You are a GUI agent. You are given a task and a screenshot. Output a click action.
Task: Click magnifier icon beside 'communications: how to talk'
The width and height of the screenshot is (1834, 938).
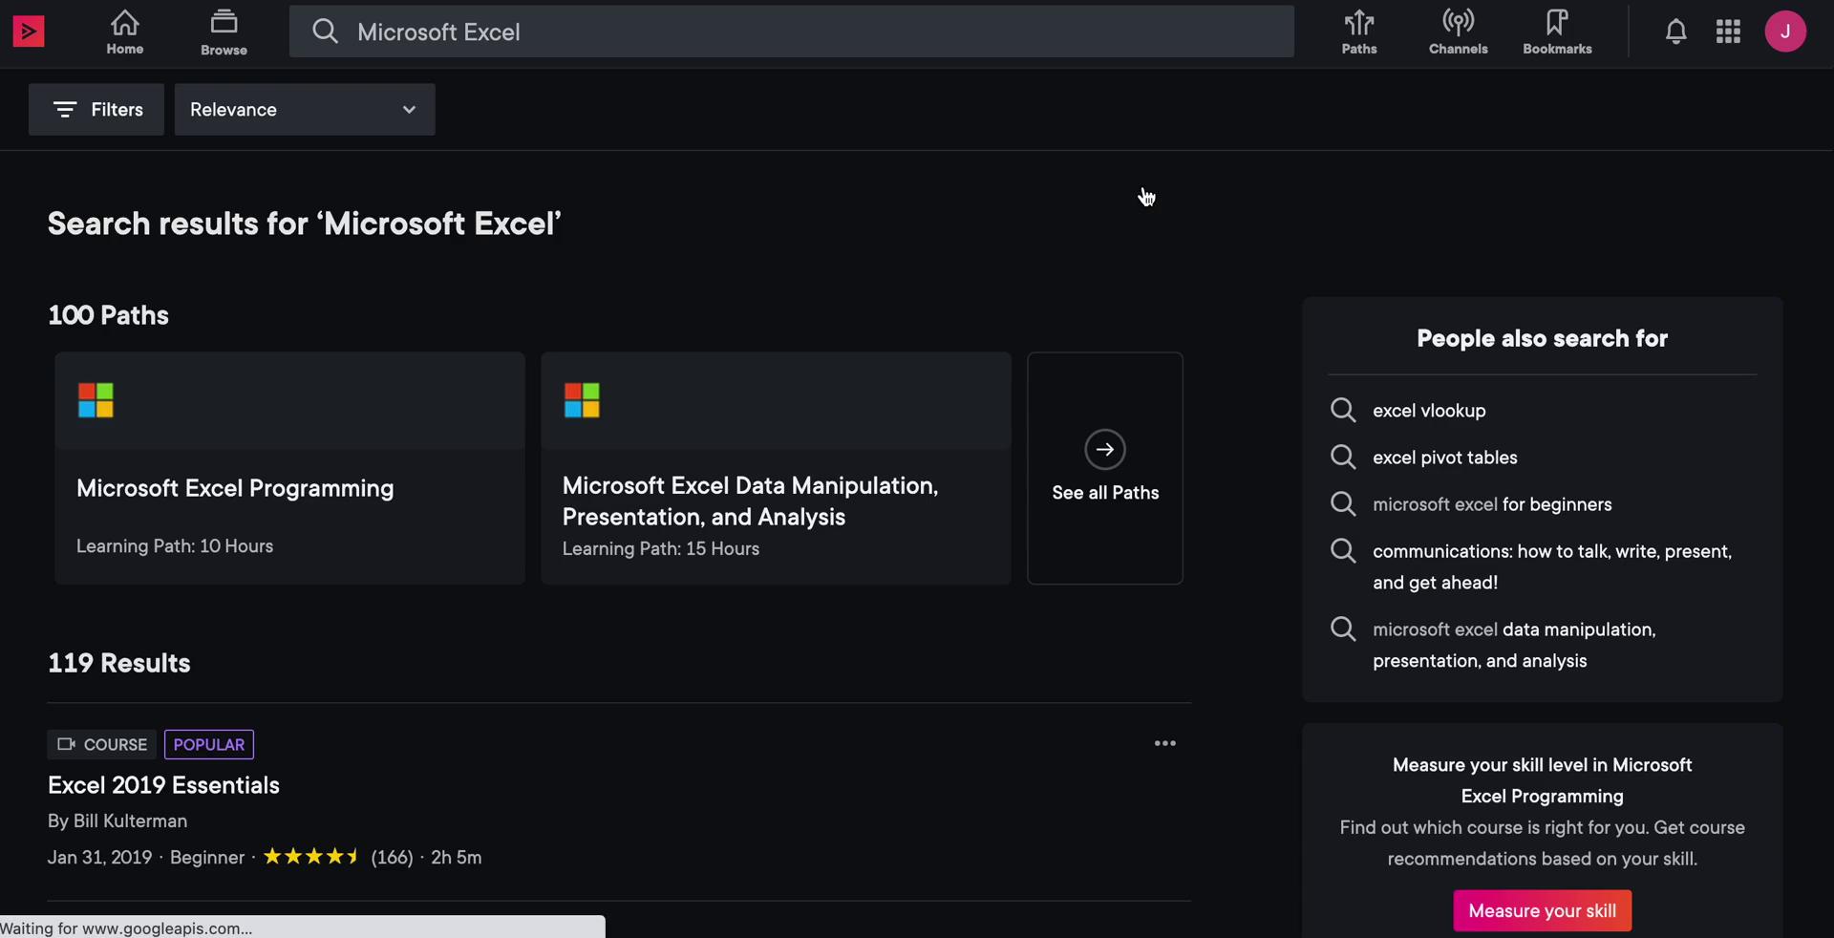pyautogui.click(x=1343, y=550)
